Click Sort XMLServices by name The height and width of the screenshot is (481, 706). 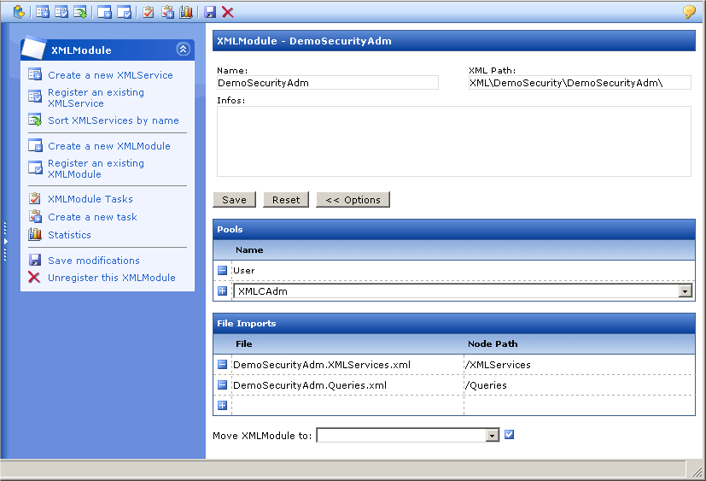click(113, 120)
